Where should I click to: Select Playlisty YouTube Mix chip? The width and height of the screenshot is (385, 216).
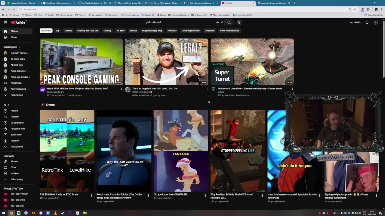[x=88, y=31]
